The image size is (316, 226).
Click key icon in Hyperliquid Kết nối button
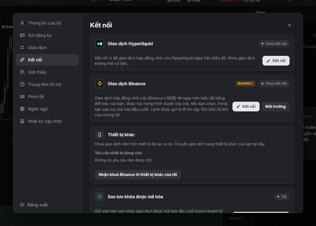click(268, 61)
